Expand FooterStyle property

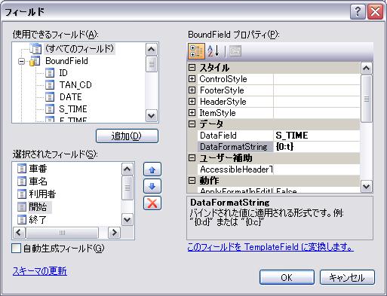pyautogui.click(x=192, y=90)
